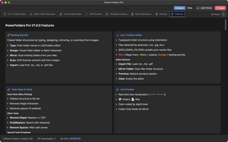Screen dimensions: 228x142
Task: Click 'Scan: OCR Scanner extracts text' line
Action: click(34, 60)
